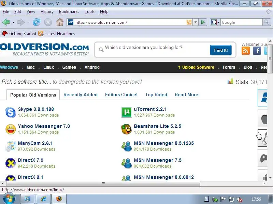
Task: Select the Popular Old Versions tab
Action: pos(33,95)
